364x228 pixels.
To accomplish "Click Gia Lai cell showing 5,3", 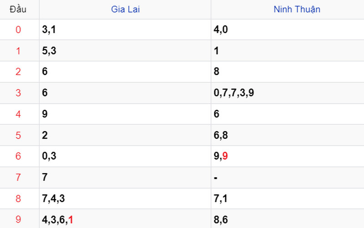I will point(49,51).
